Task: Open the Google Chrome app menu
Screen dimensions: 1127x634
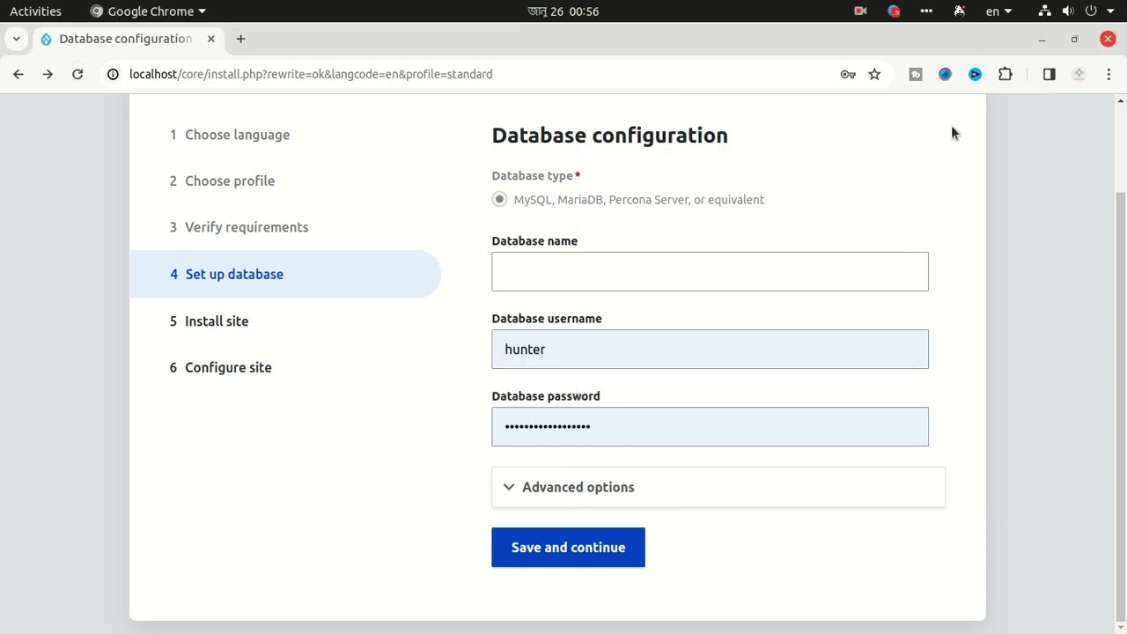Action: point(148,11)
